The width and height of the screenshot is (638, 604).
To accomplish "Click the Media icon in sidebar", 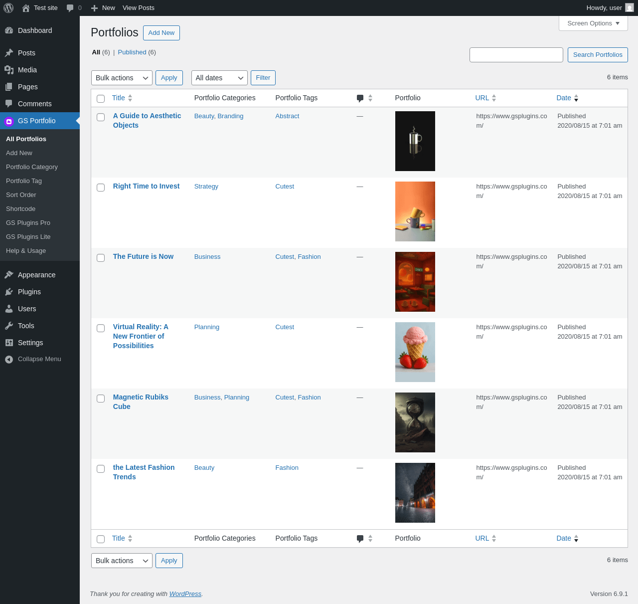I will [9, 70].
